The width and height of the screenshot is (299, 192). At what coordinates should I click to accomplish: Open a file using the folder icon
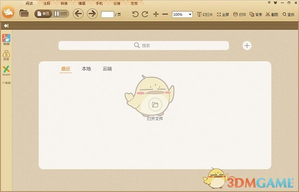click(24, 13)
